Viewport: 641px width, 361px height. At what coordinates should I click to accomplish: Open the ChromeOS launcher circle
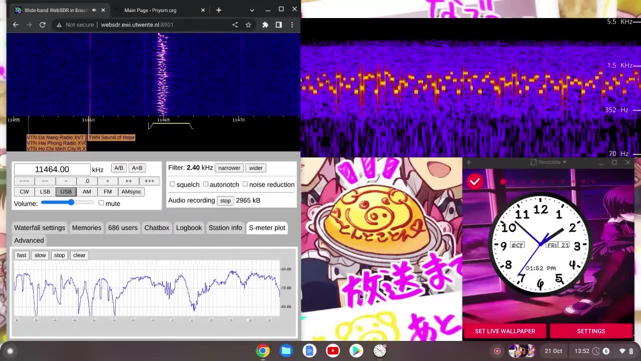(x=10, y=351)
